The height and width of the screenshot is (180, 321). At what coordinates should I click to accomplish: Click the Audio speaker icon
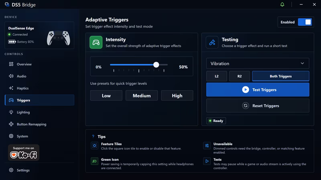pyautogui.click(x=11, y=76)
